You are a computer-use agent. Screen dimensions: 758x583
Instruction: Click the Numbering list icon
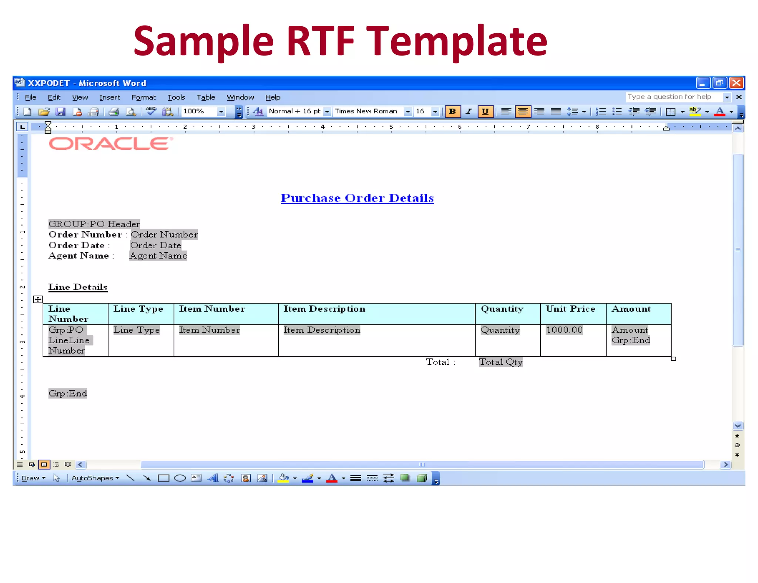point(601,111)
